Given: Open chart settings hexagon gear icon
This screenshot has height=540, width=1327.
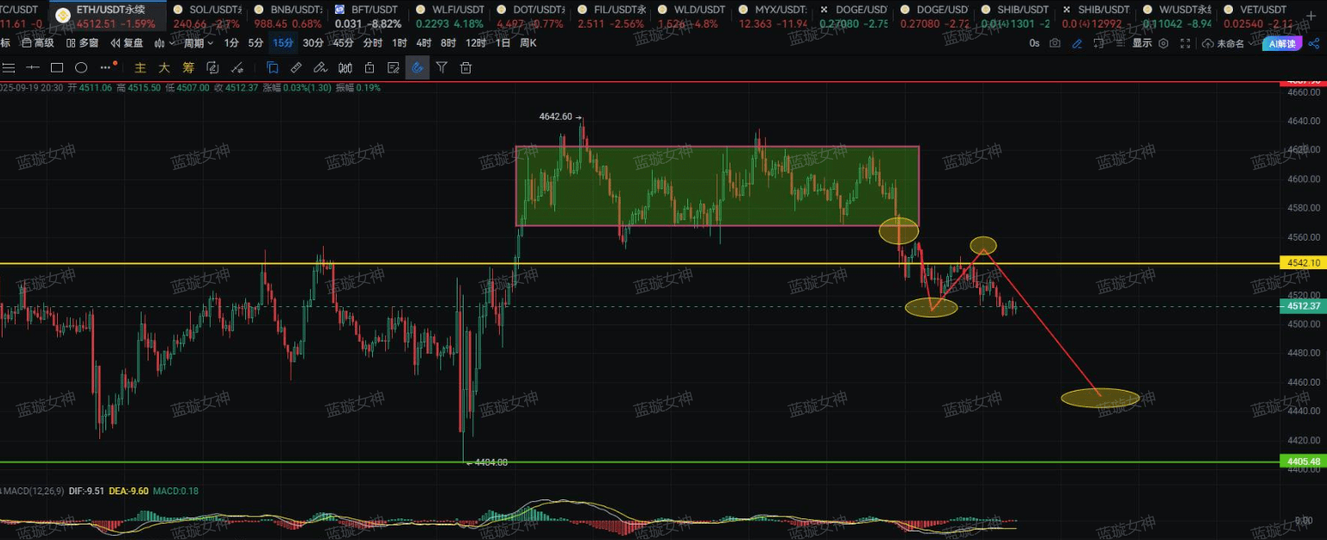Looking at the screenshot, I should click(x=1164, y=43).
